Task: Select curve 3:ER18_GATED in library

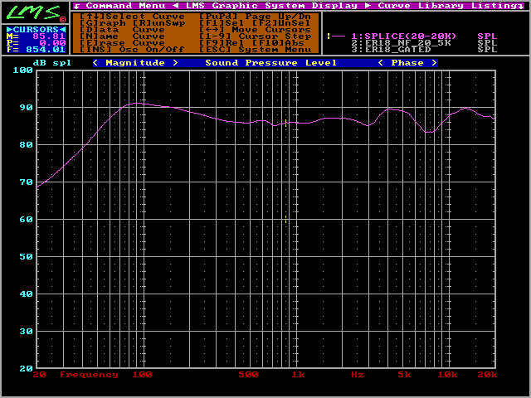Action: [x=391, y=50]
